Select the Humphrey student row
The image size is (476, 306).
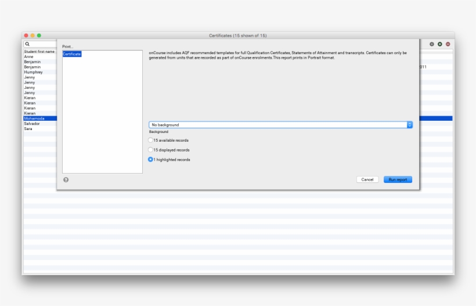[x=33, y=72]
